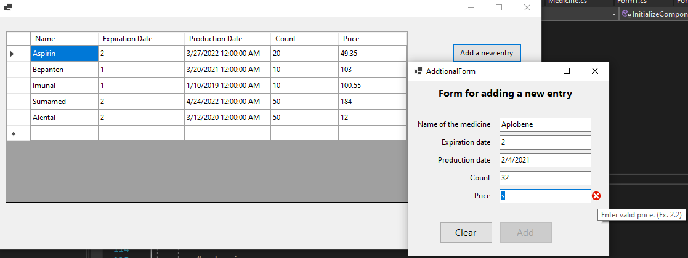Viewport: 688px width, 258px height.
Task: Click the 103 price cell
Action: pos(373,70)
